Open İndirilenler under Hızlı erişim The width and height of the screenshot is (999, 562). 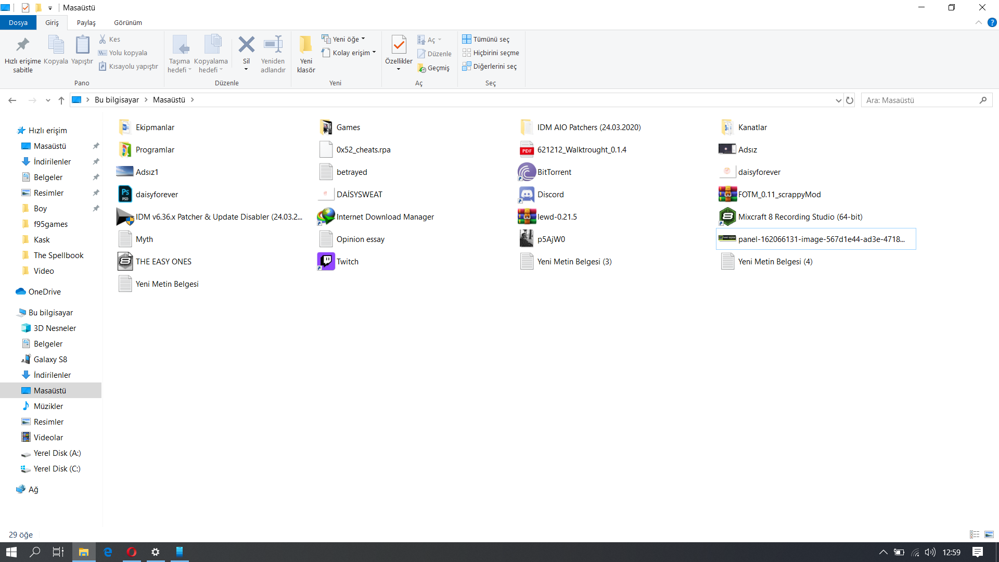click(52, 161)
